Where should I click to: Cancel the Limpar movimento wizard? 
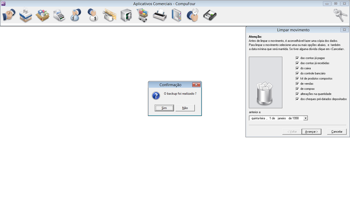337,132
